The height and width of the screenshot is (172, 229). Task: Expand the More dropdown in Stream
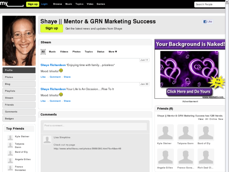(x=113, y=52)
